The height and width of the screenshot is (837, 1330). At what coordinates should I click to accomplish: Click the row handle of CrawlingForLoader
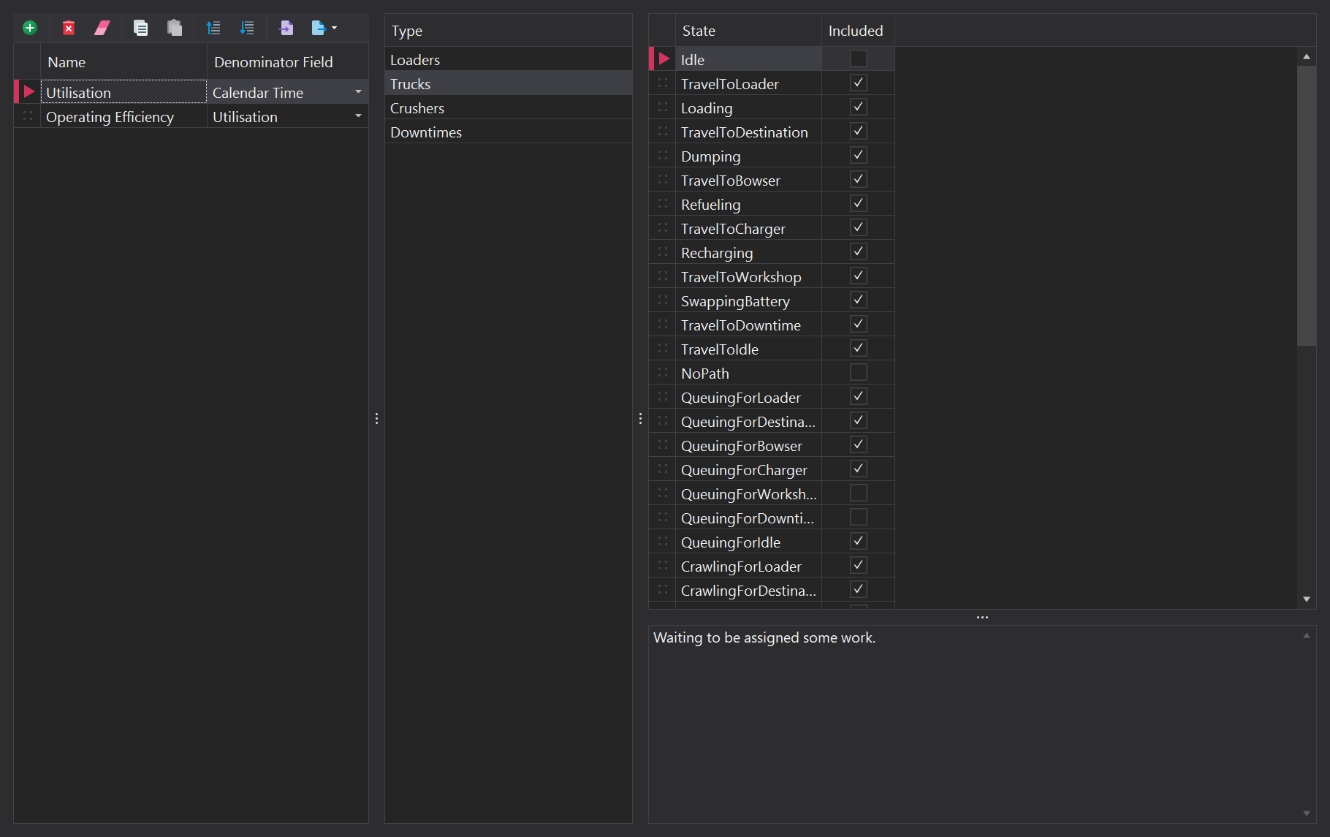pyautogui.click(x=663, y=566)
